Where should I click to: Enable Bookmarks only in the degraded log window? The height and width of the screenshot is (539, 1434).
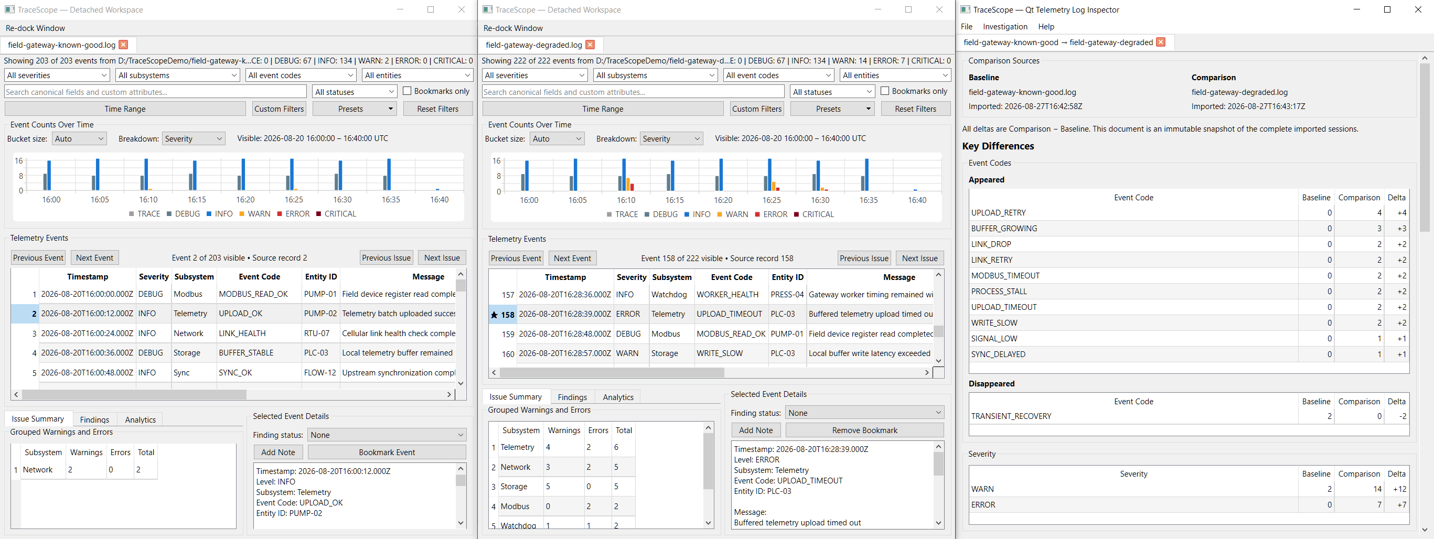click(884, 91)
